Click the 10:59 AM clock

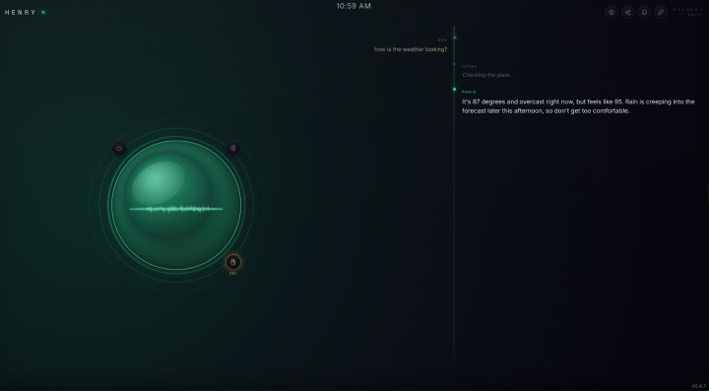click(x=354, y=6)
